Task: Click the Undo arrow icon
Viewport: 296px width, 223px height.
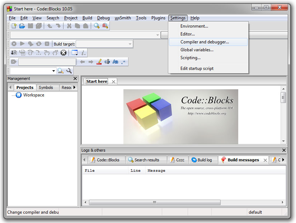Action: [50, 26]
